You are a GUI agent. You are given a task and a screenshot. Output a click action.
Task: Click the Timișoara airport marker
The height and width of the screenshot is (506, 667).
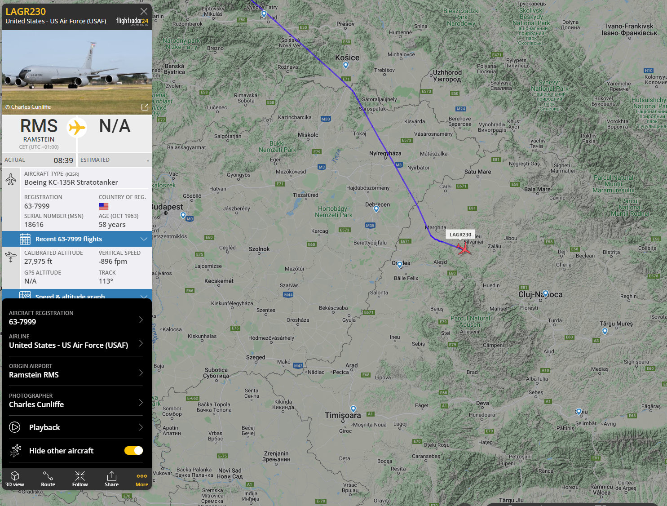click(353, 409)
